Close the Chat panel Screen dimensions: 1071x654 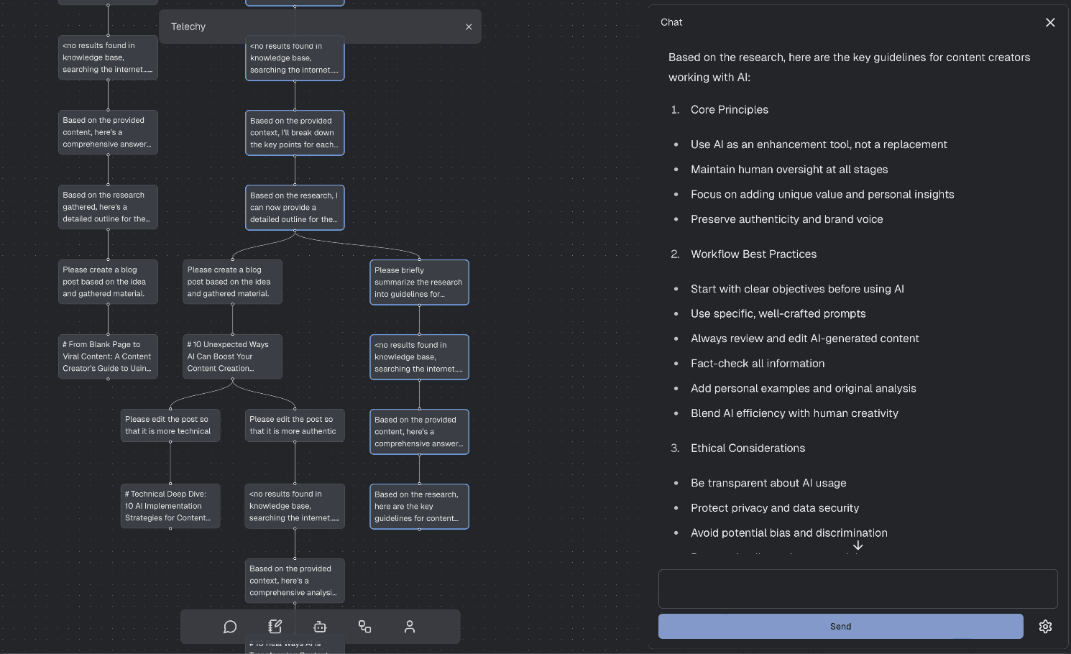coord(1050,22)
